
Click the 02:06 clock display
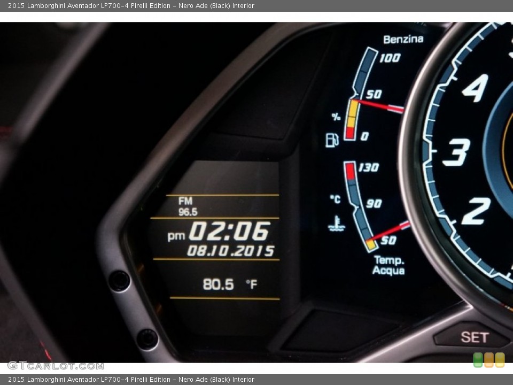point(230,231)
